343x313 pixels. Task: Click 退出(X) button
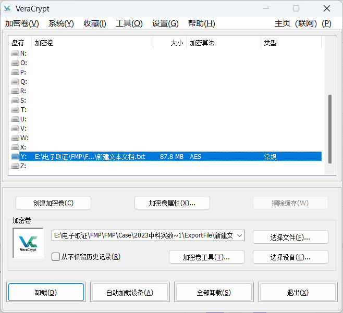[x=298, y=292]
